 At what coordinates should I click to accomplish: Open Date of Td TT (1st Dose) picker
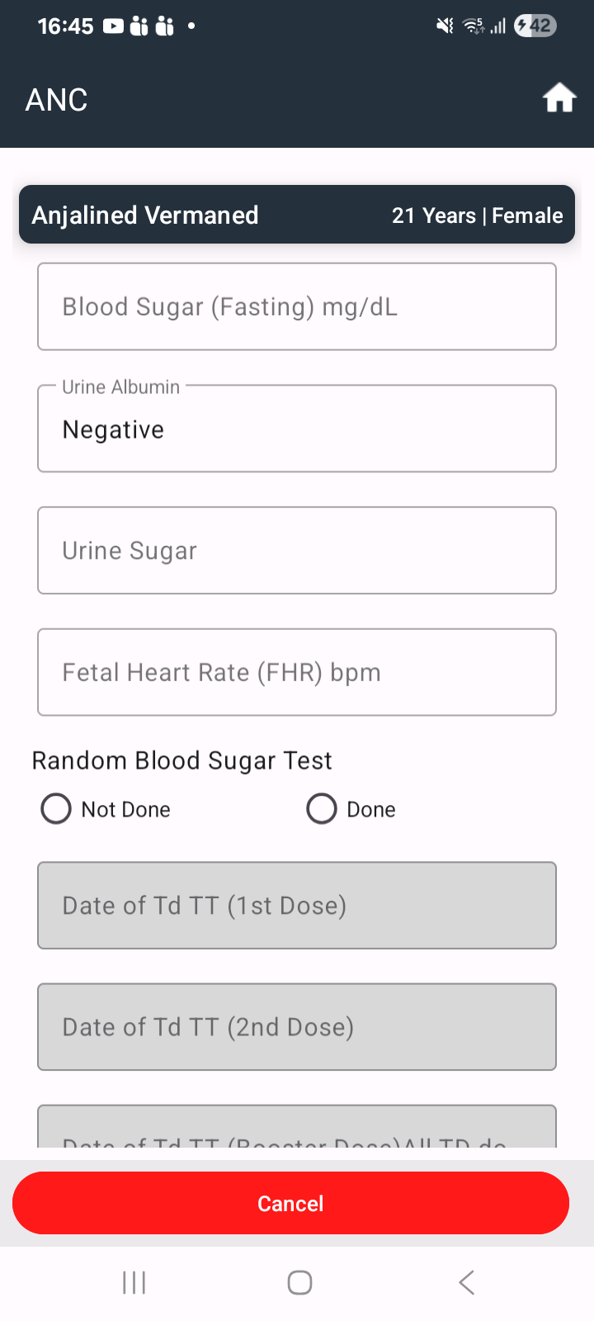coord(297,906)
